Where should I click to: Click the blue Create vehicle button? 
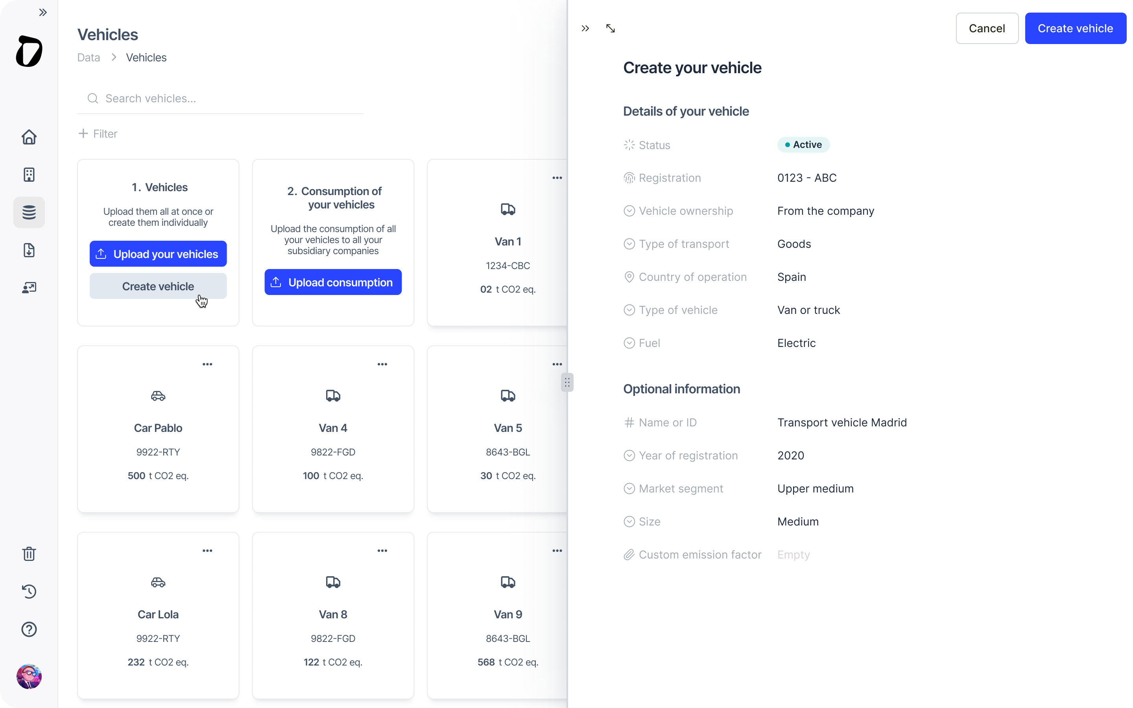click(1075, 29)
